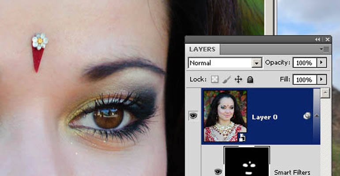
Task: Toggle Smart Filters visibility eye
Action: [218, 172]
